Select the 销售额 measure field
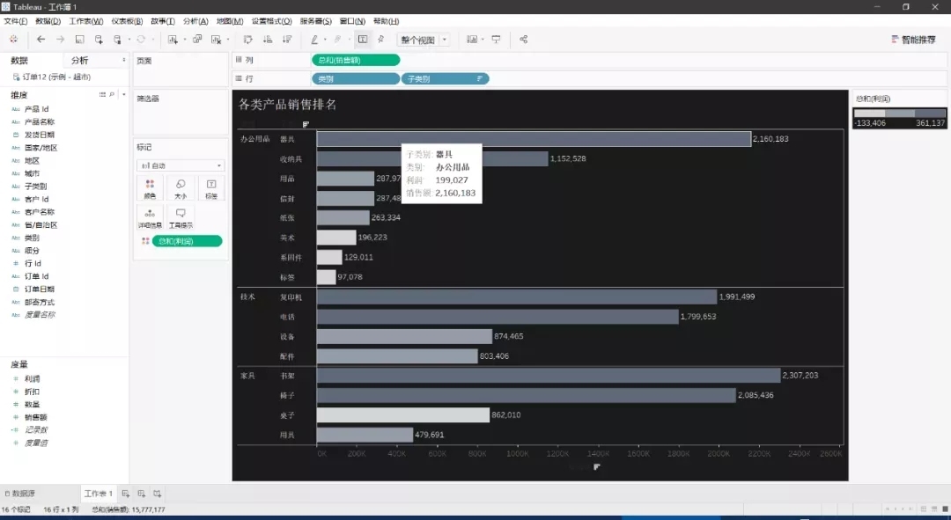 click(x=36, y=418)
